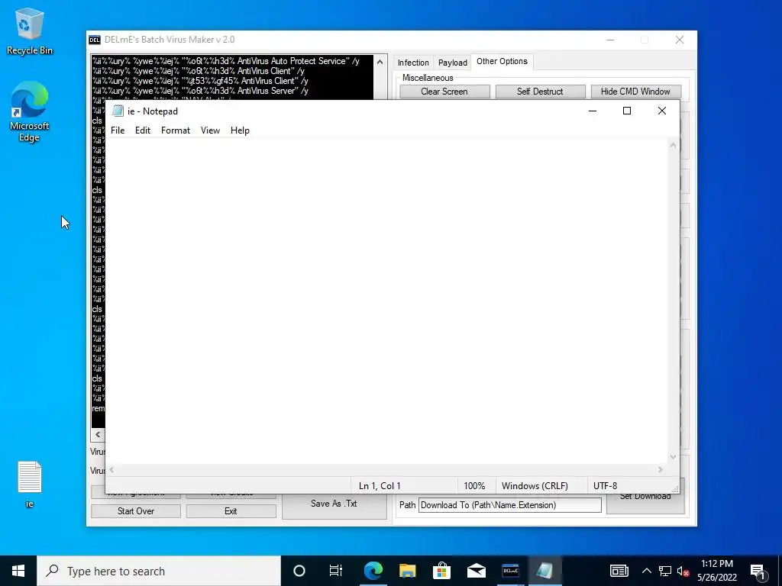Click the Cortana circle on taskbar

click(x=299, y=571)
